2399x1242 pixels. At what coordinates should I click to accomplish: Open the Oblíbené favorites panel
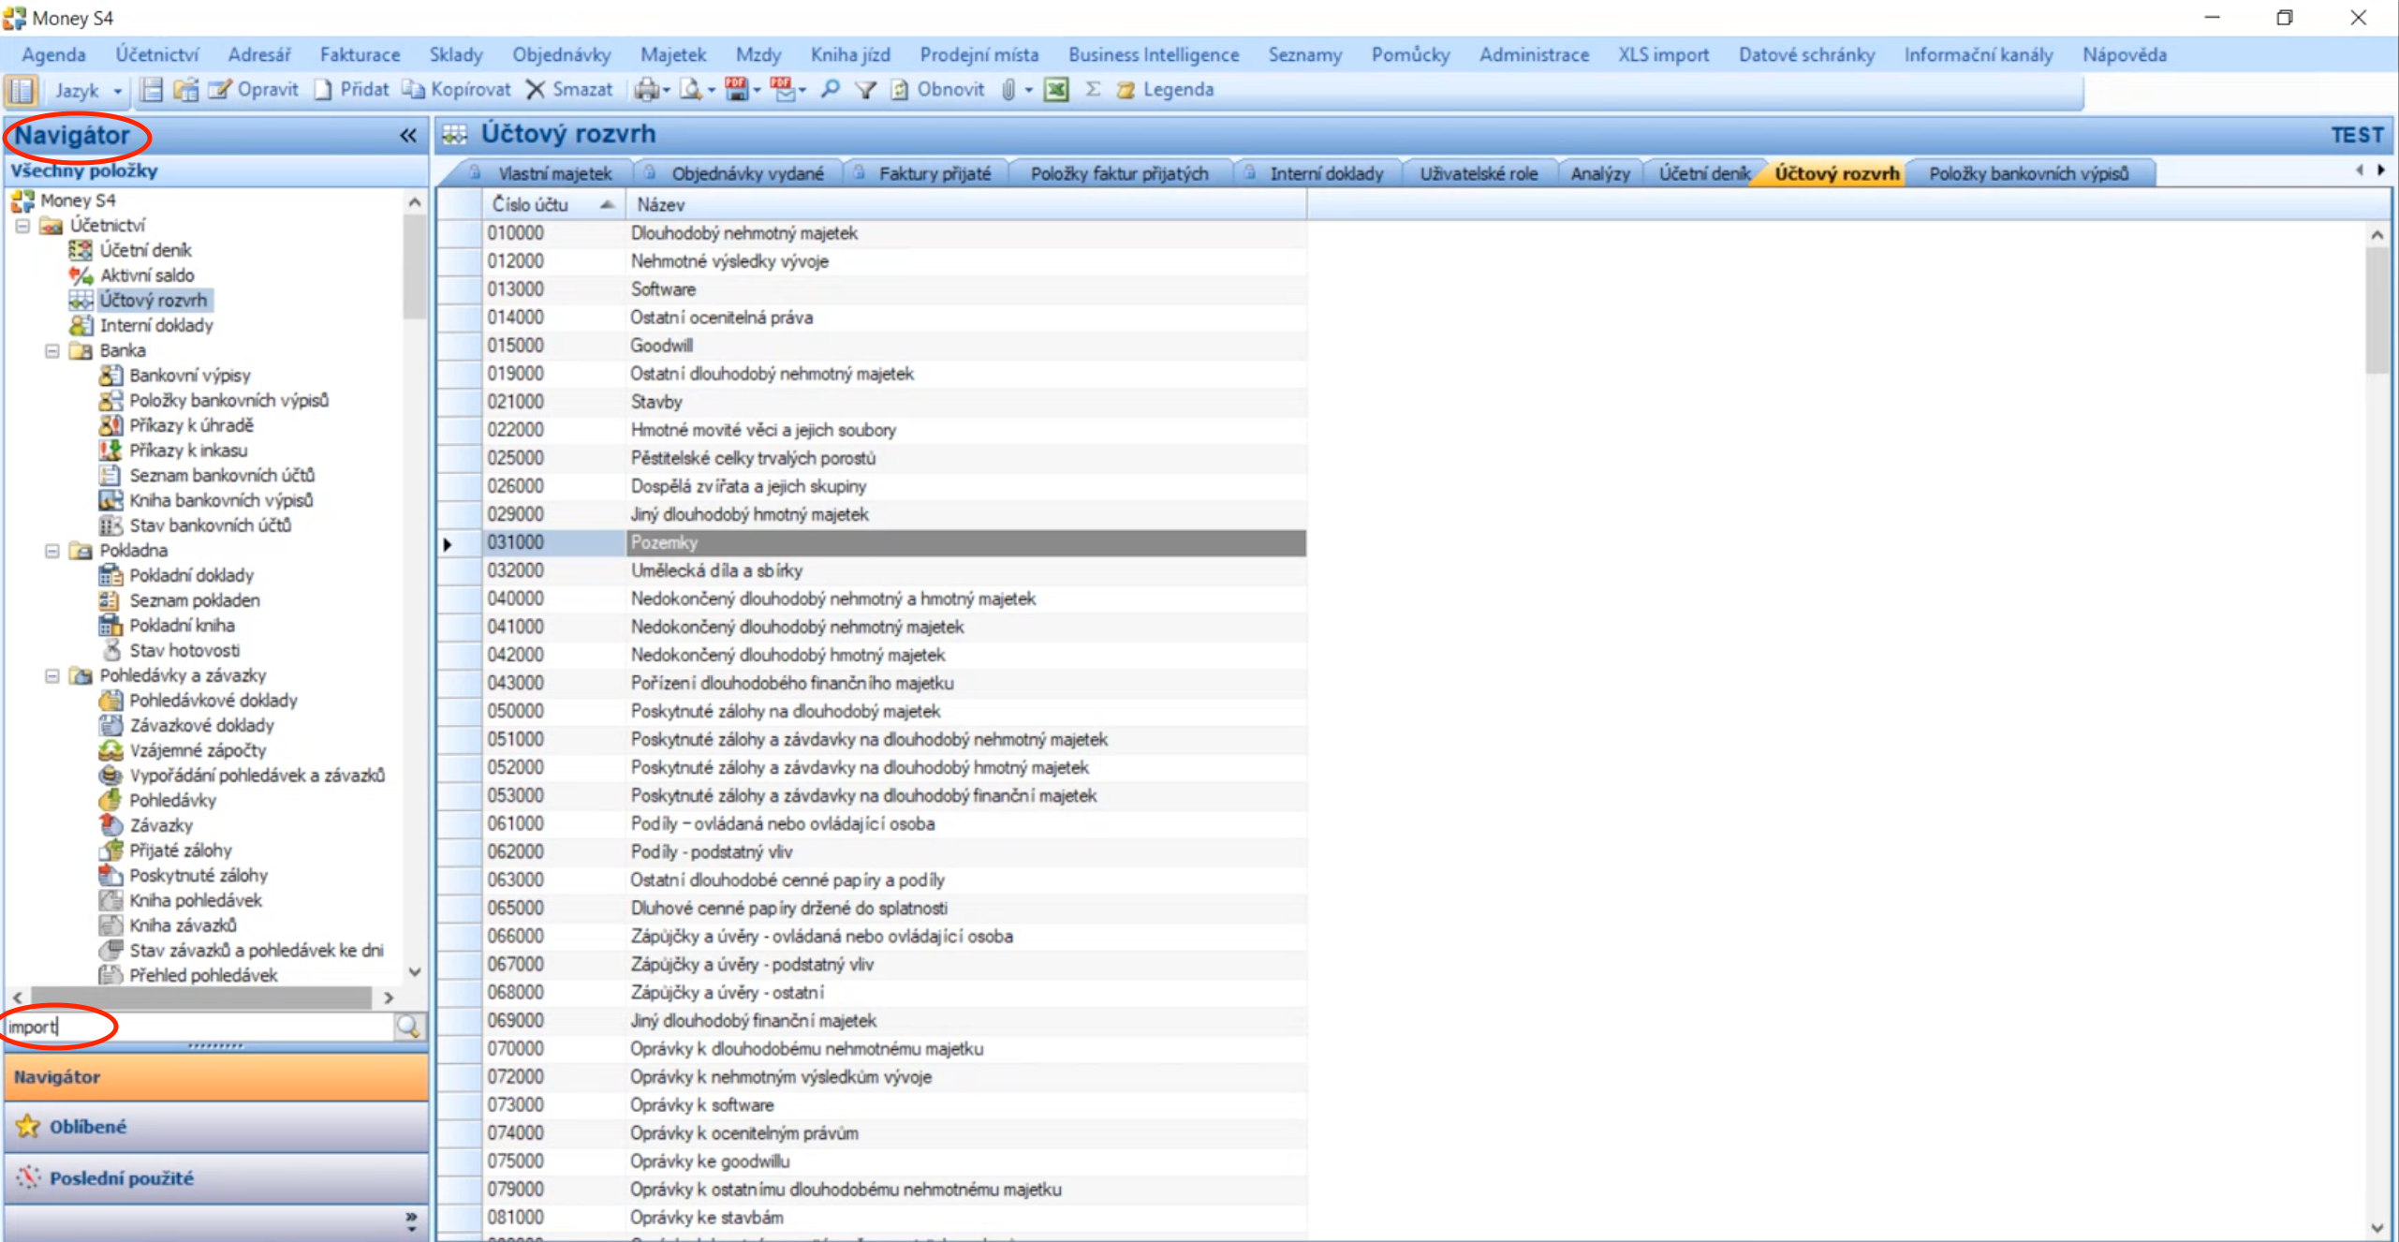(x=215, y=1127)
